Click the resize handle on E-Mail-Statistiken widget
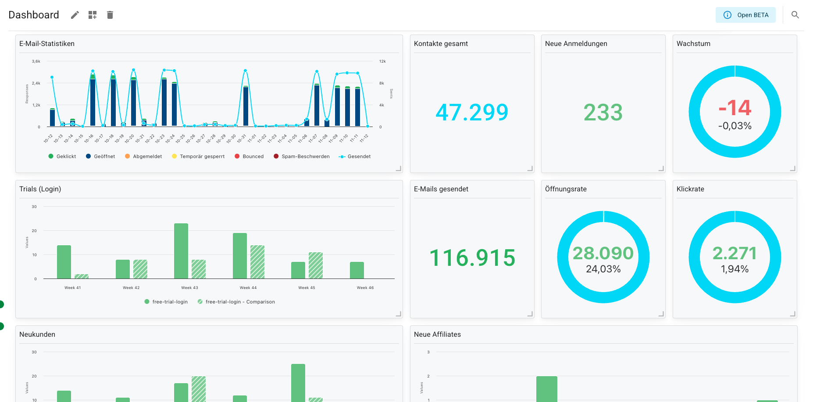The height and width of the screenshot is (402, 813). 398,168
